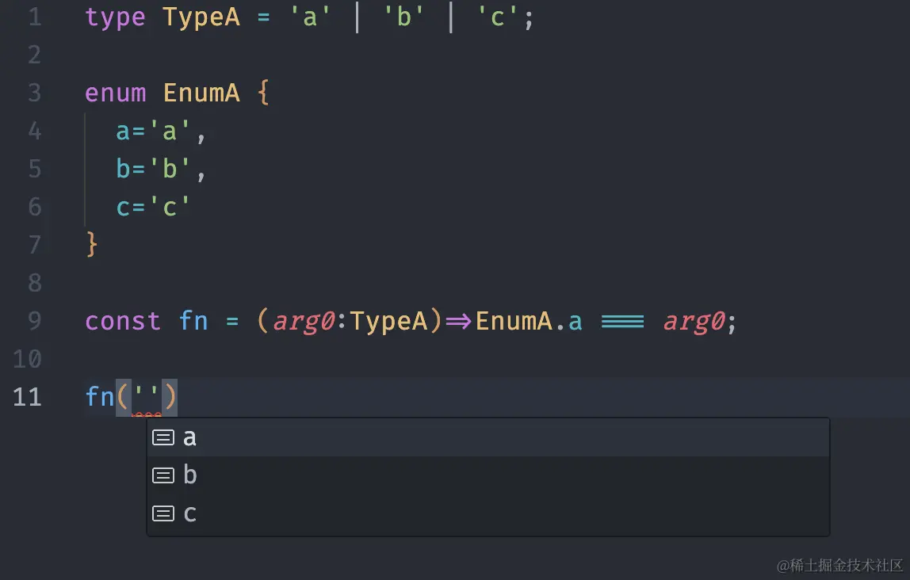Click the 'enum' keyword on line 3

tap(116, 93)
